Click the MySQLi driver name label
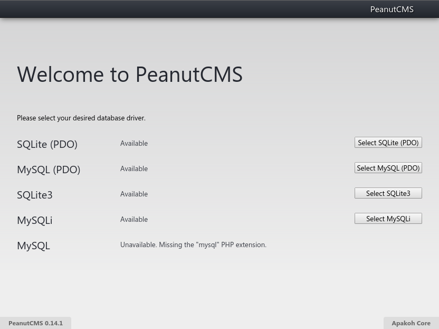Viewport: 439px width, 329px height. click(x=35, y=220)
